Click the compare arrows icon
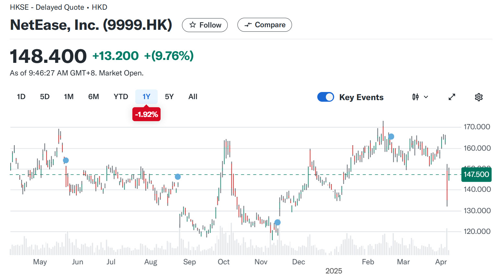Viewport: 497px width, 276px height. click(248, 25)
